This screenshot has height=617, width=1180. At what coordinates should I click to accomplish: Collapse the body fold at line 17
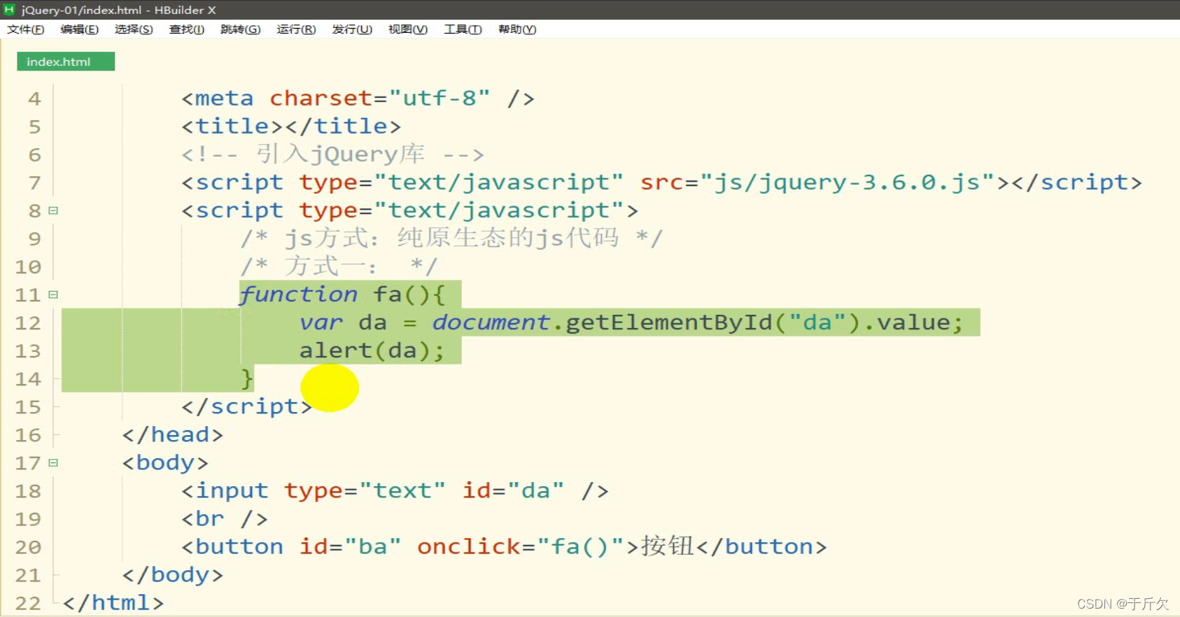tap(53, 462)
